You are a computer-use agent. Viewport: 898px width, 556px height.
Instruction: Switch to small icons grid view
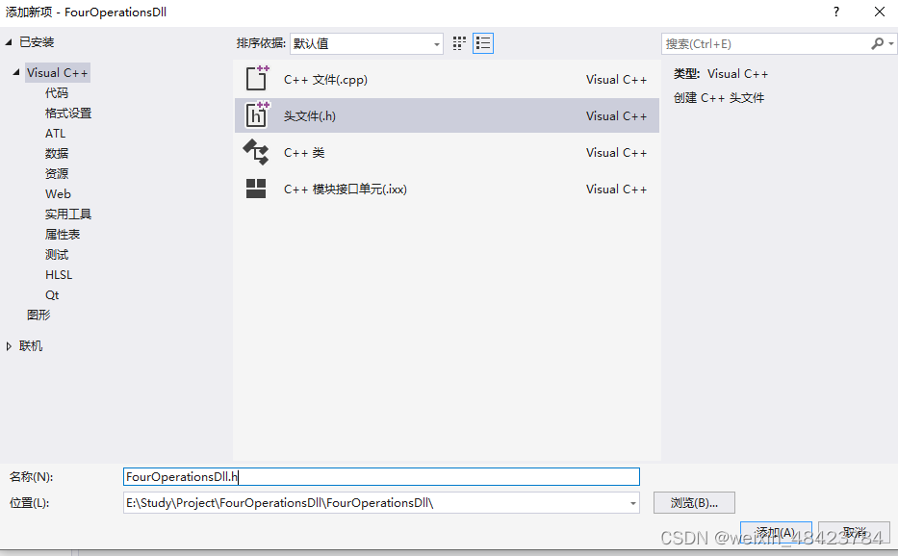[459, 43]
